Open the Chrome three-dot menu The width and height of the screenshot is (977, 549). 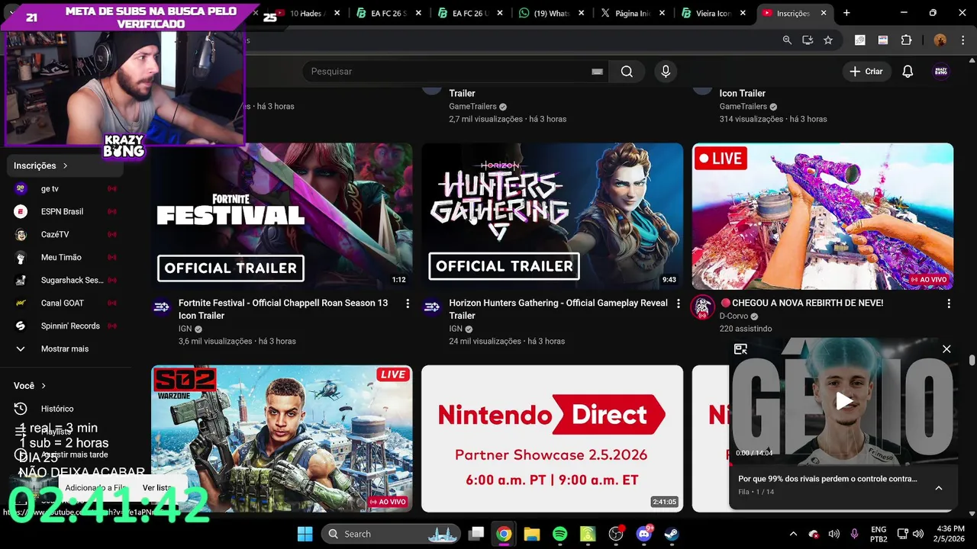pyautogui.click(x=965, y=40)
